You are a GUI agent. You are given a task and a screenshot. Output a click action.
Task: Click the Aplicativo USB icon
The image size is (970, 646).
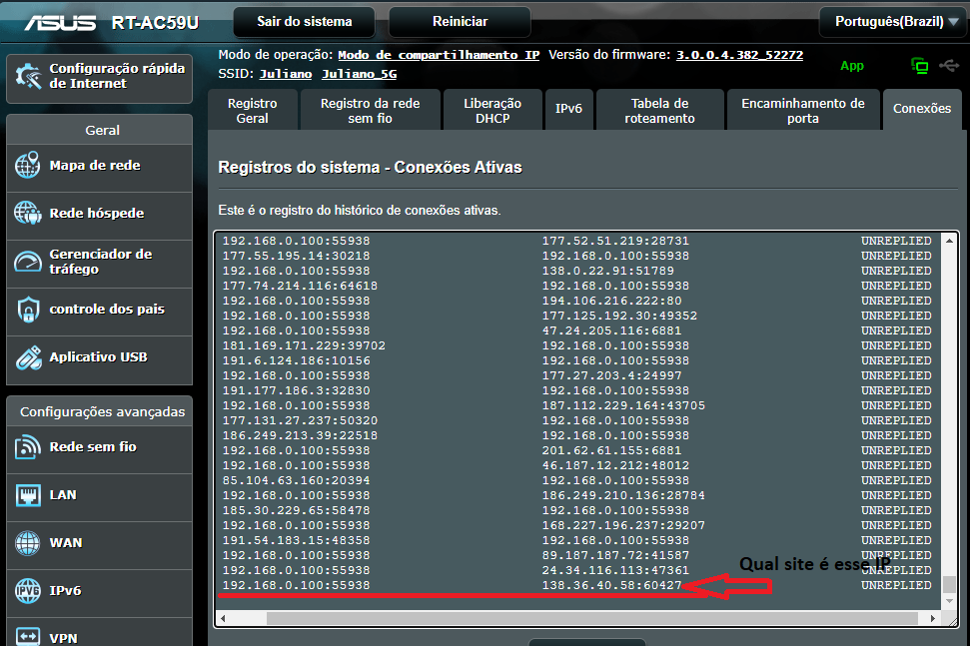click(28, 357)
